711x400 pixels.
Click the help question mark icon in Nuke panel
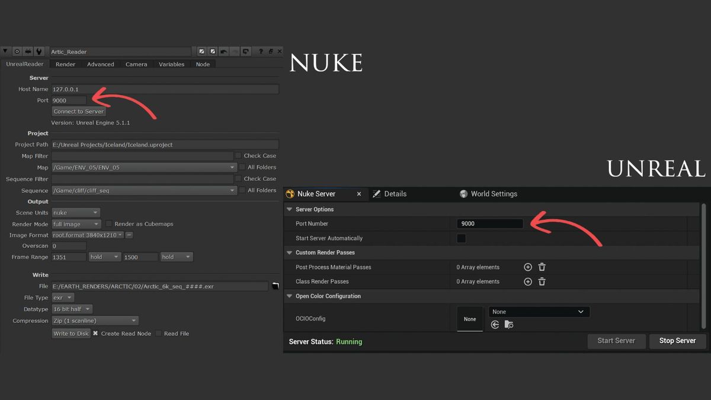[261, 52]
